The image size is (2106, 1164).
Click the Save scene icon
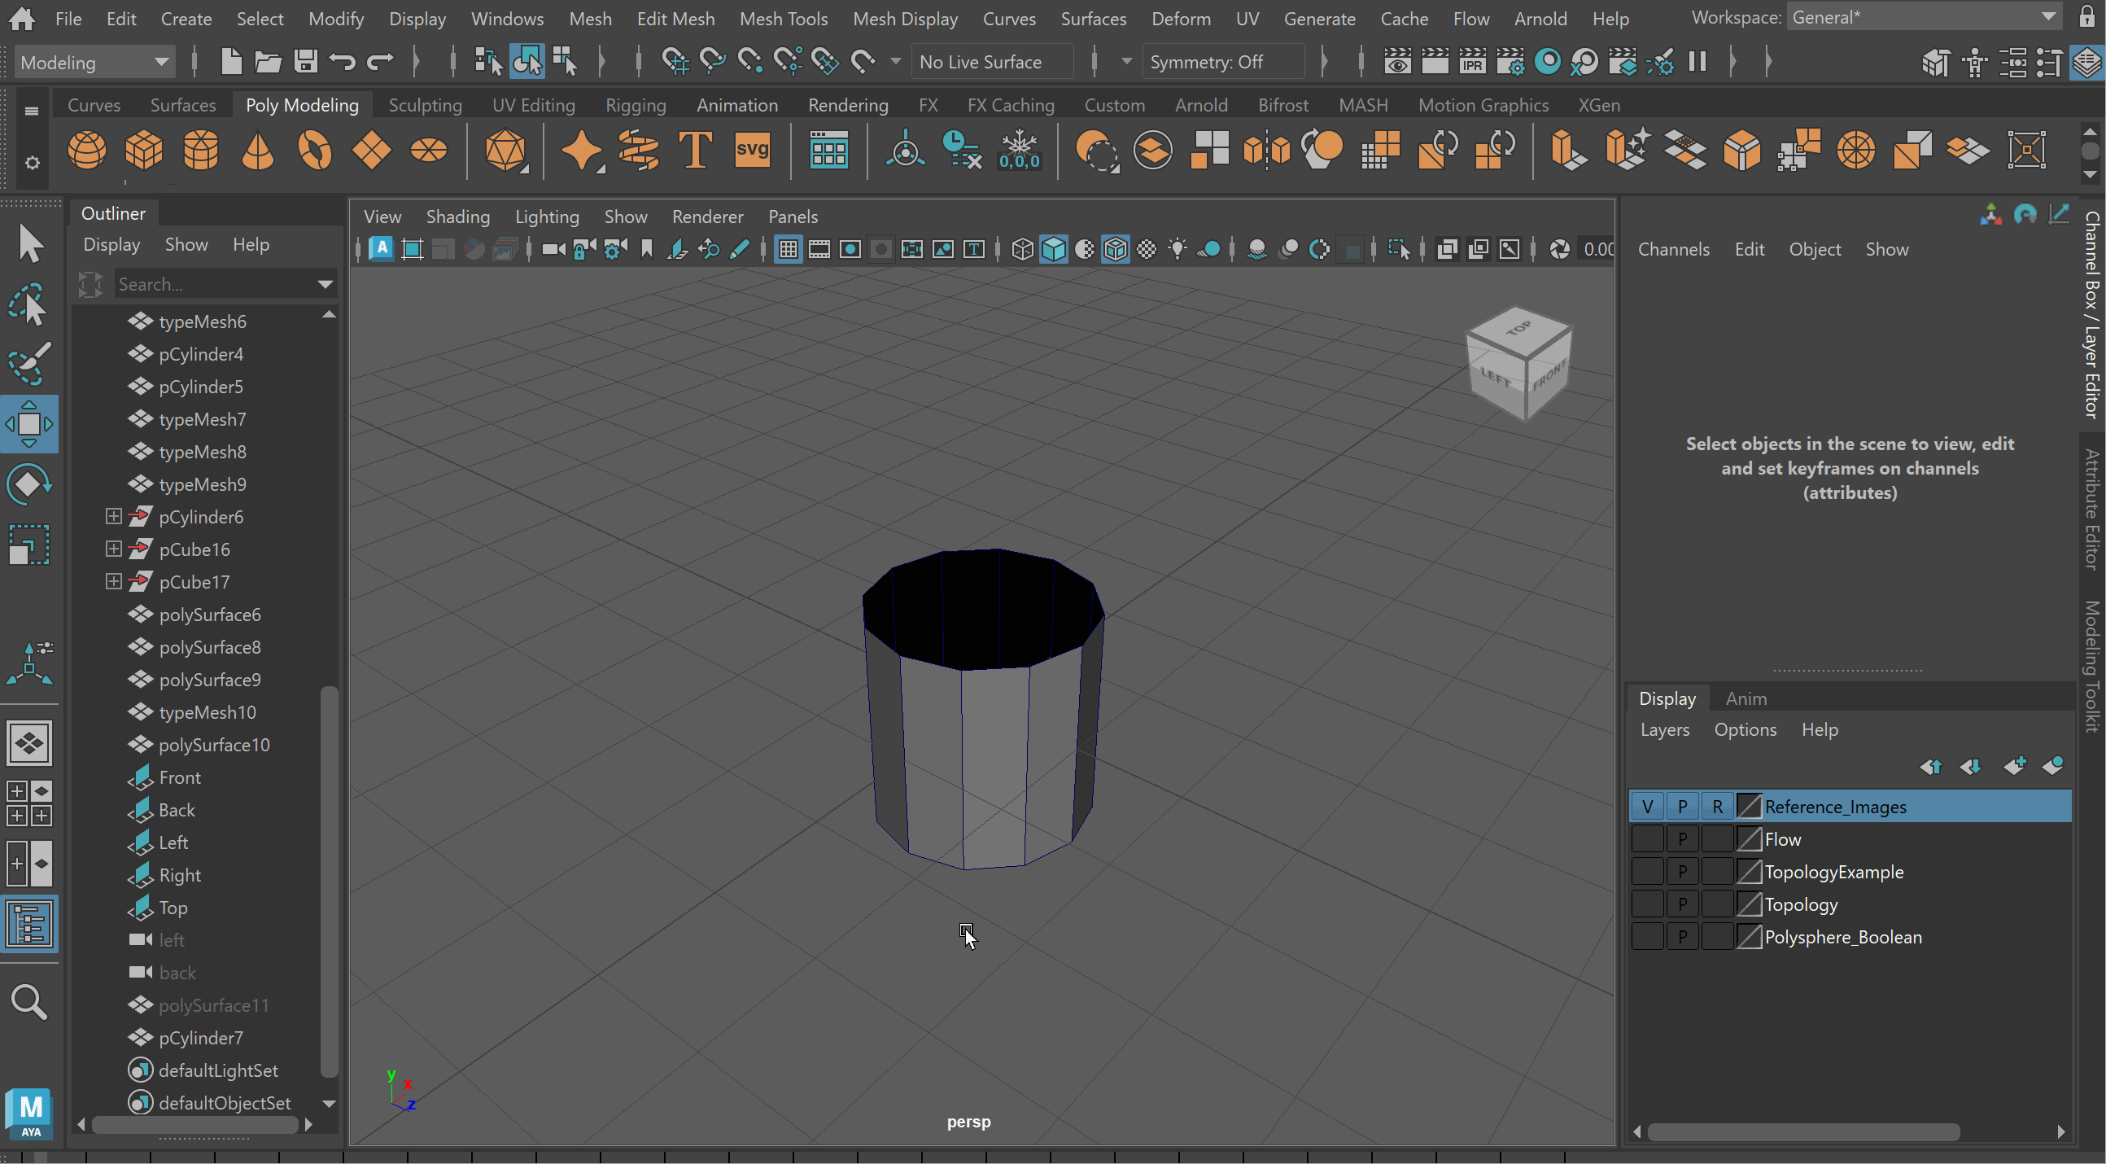tap(306, 61)
